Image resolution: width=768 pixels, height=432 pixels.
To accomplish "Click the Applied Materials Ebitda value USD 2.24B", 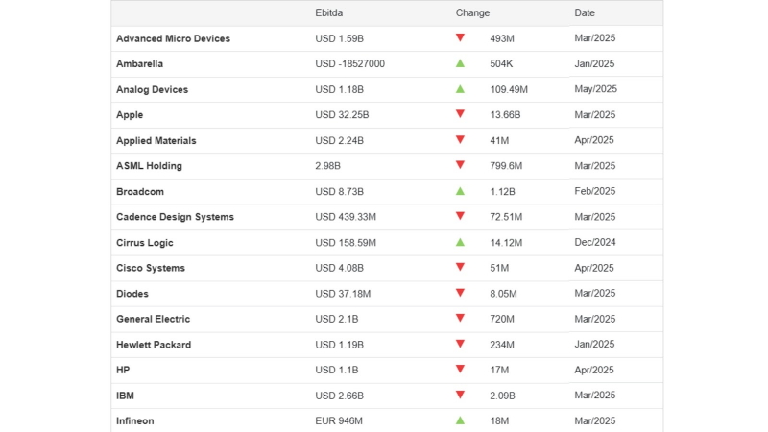I will [338, 140].
